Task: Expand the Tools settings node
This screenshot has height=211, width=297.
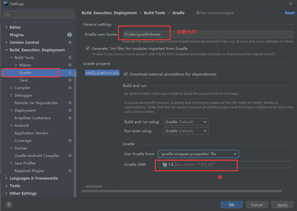Action: point(6,186)
